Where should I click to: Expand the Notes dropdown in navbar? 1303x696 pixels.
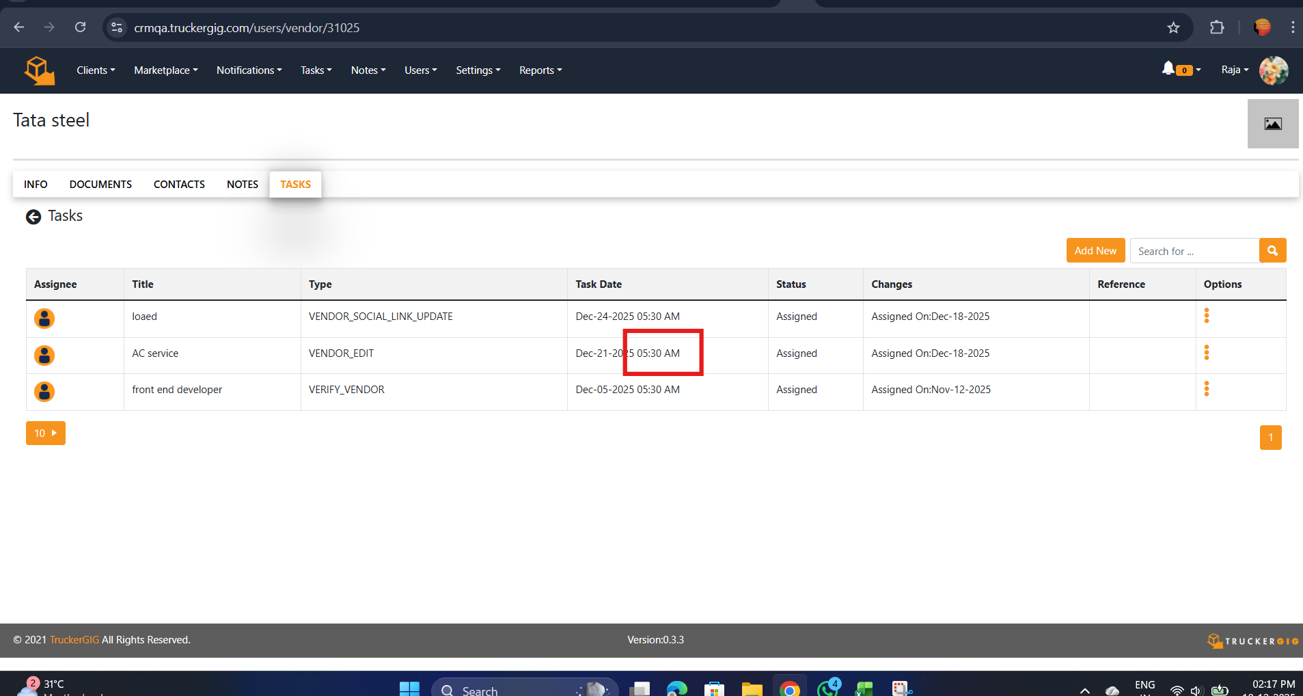(368, 70)
